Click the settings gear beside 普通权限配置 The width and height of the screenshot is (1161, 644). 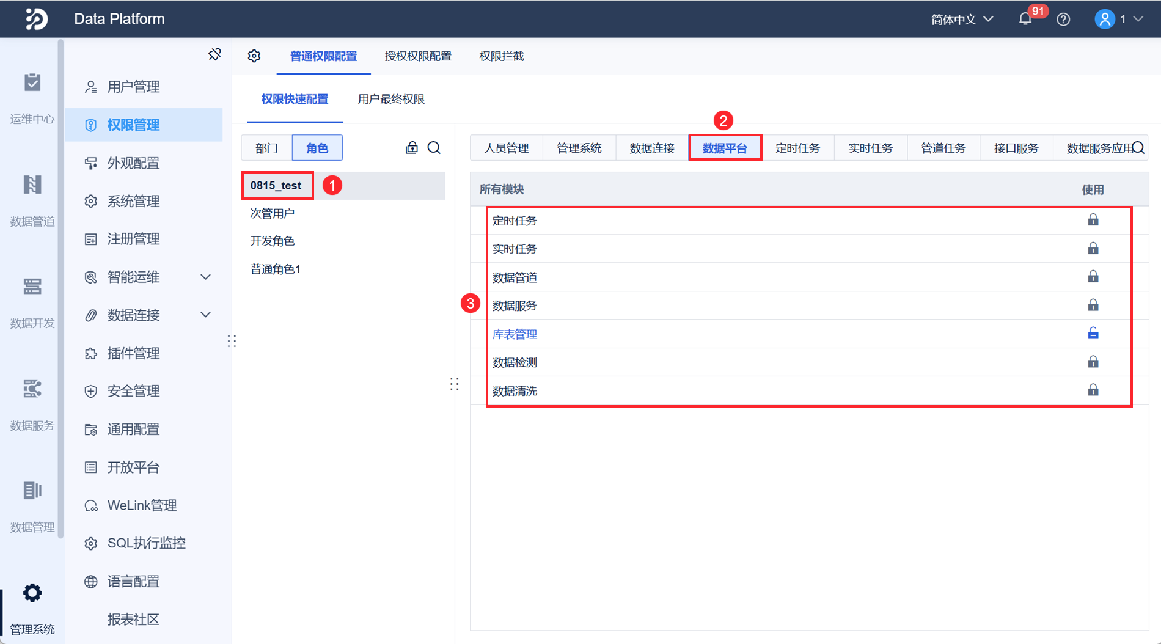click(x=254, y=56)
